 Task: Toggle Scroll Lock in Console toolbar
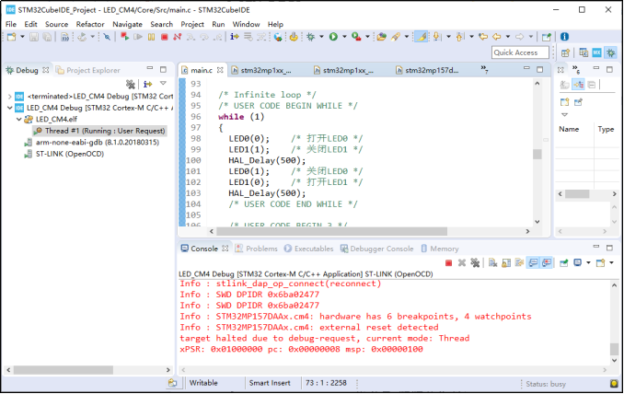point(506,263)
